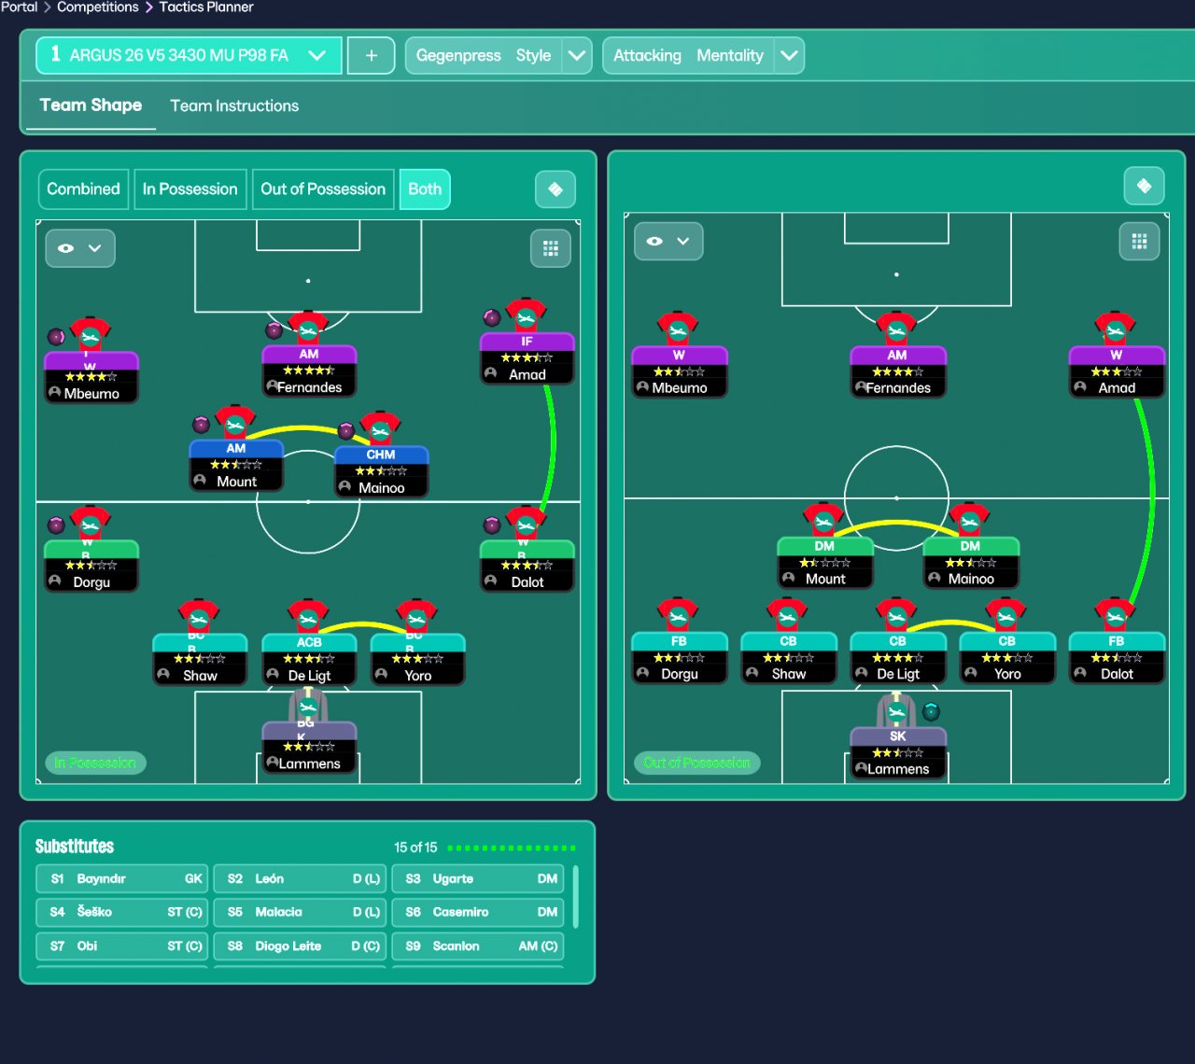Select Lammens's goalkeeper shirt on the in-possession pitch
Screen dimensions: 1195x1064
click(x=308, y=706)
